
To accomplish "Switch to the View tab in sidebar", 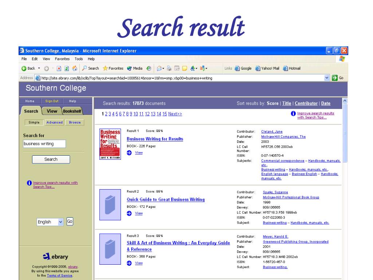I will pyautogui.click(x=52, y=111).
